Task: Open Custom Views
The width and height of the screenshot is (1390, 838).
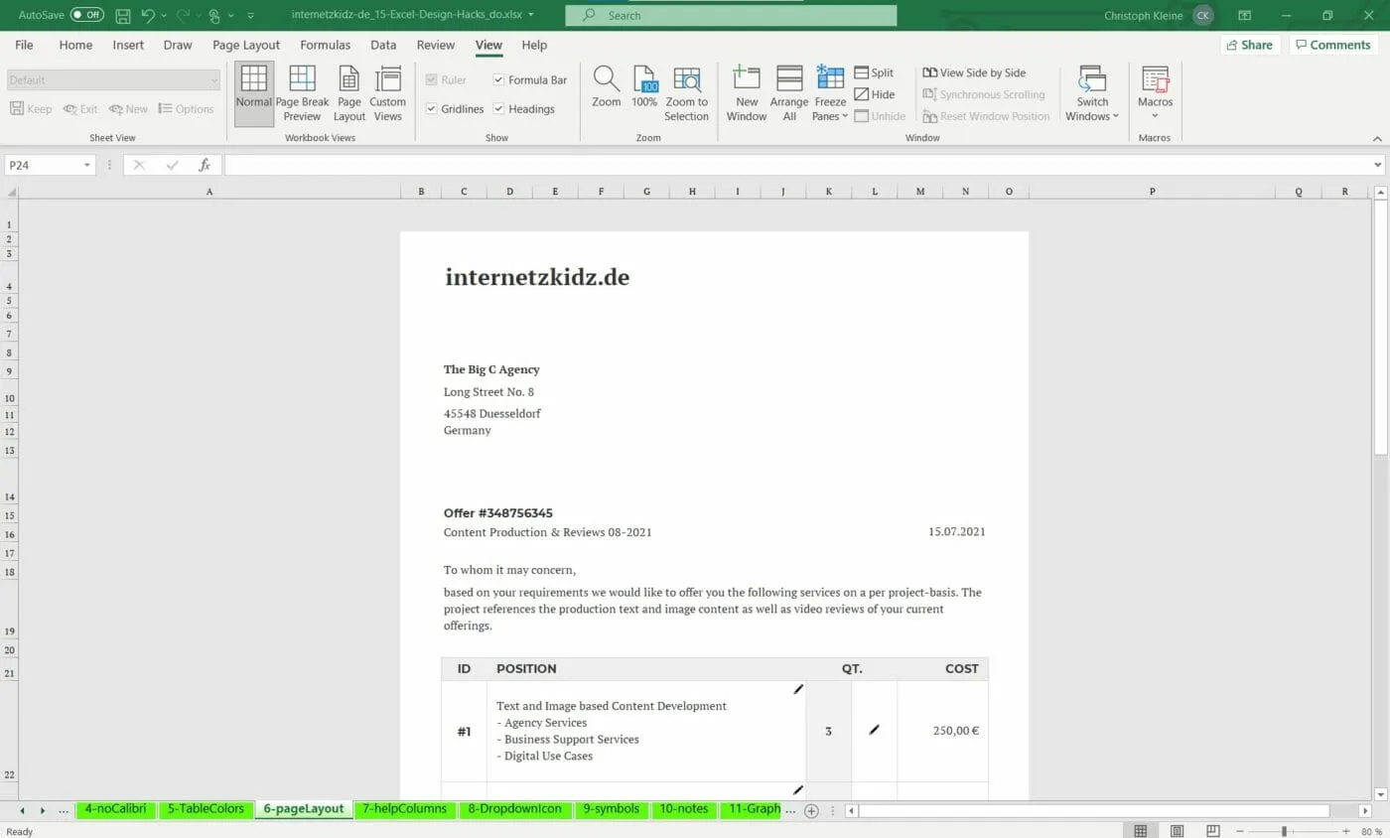Action: 388,89
